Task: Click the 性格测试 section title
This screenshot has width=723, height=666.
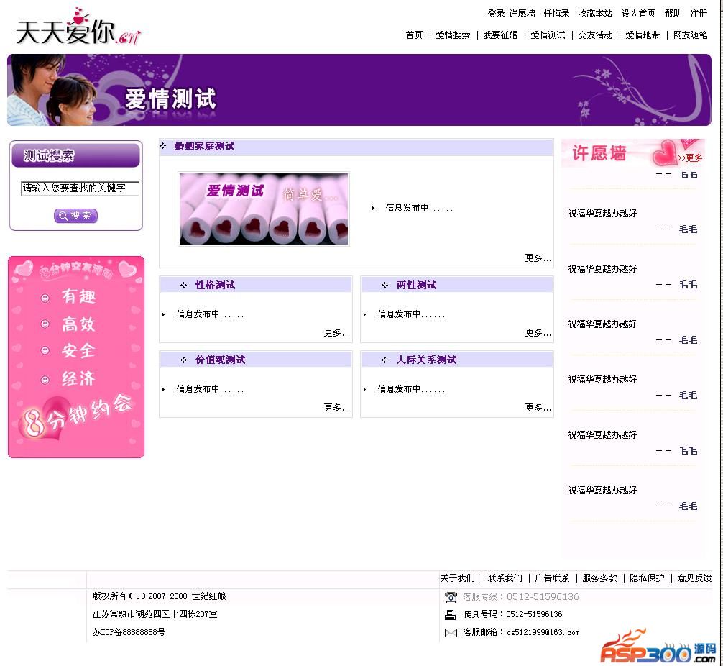Action: pos(216,286)
